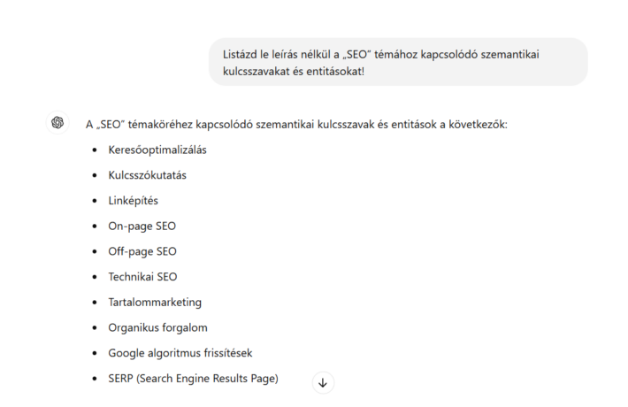Click the "Organikus forgalom" list item
The image size is (628, 407).
click(157, 327)
